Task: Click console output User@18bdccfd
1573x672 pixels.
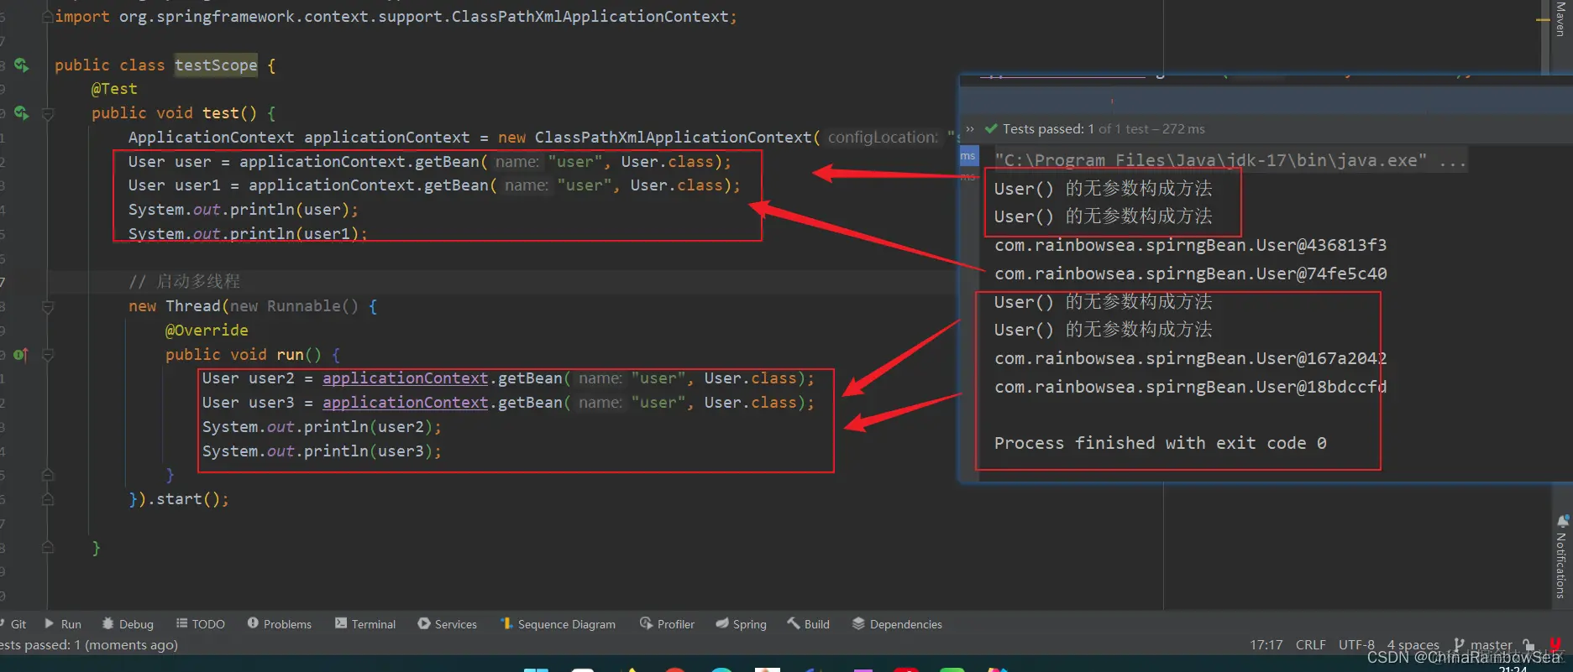Action: pos(1191,387)
